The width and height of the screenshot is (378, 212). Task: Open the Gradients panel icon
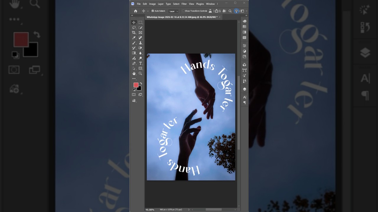(245, 32)
